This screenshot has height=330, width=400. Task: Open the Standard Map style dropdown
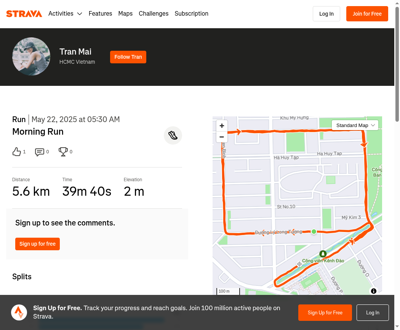355,126
